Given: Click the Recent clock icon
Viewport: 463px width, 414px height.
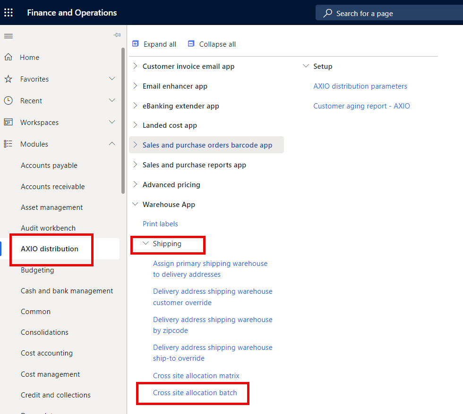Looking at the screenshot, I should point(8,100).
